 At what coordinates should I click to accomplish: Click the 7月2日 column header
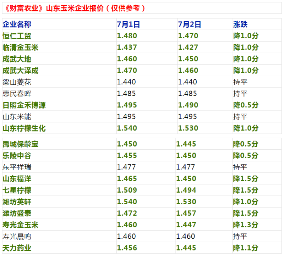190,24
